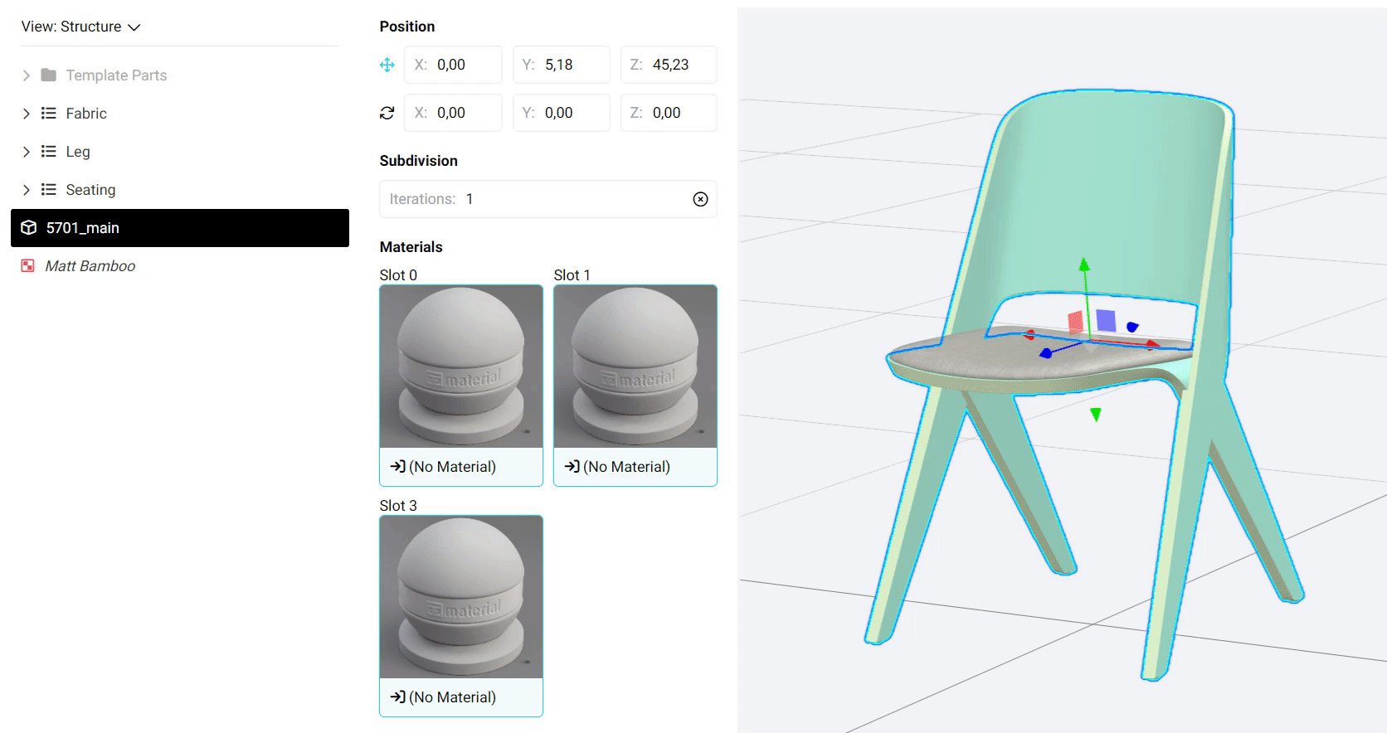Image resolution: width=1387 pixels, height=733 pixels.
Task: Clear the subdivision iterations value
Action: (x=700, y=199)
